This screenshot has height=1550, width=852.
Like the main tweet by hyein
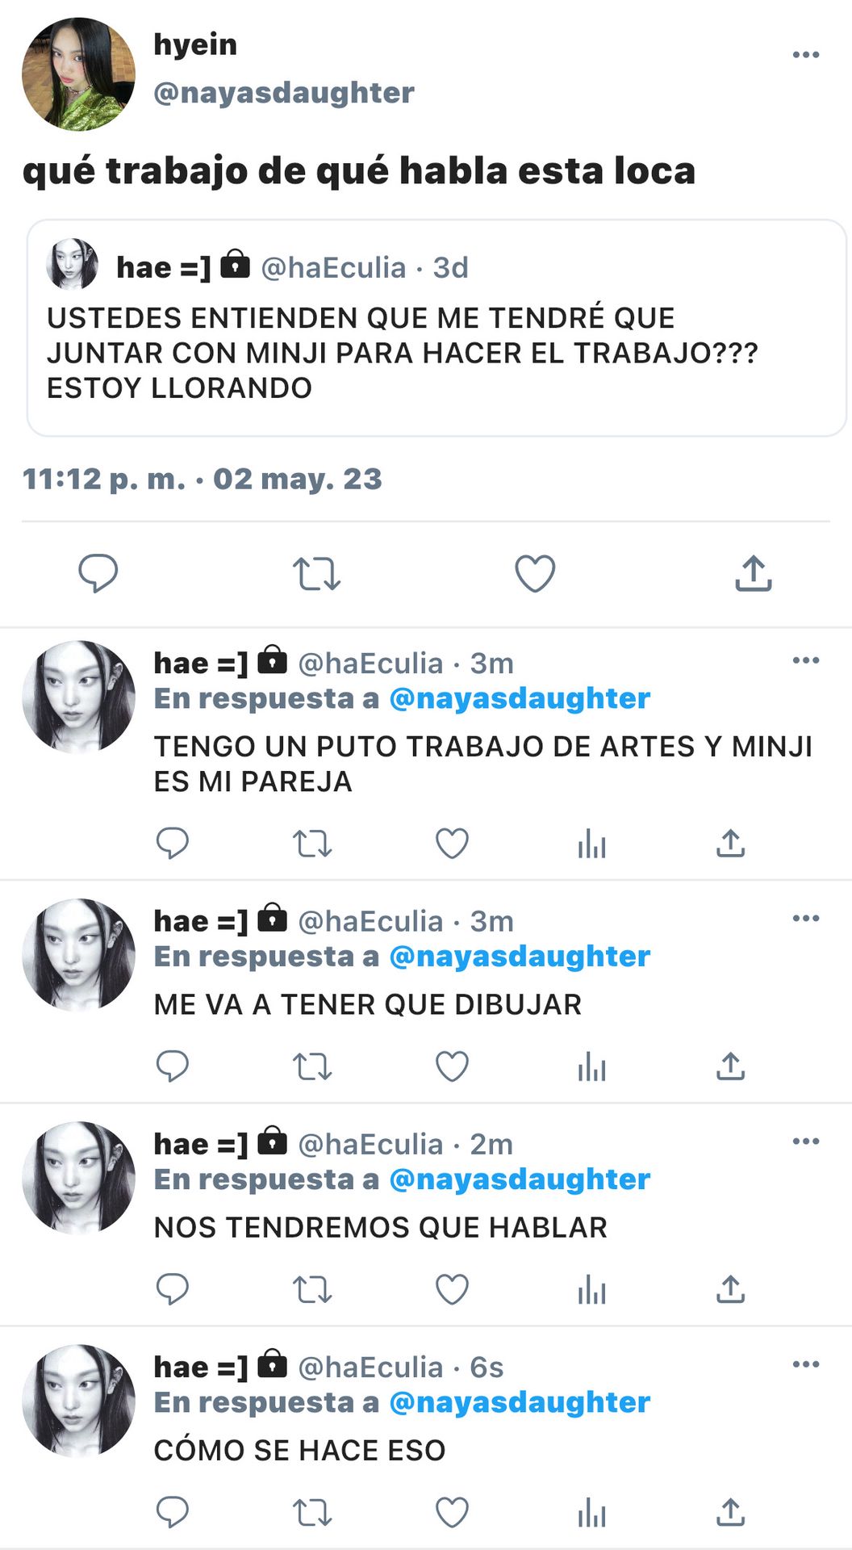click(535, 573)
